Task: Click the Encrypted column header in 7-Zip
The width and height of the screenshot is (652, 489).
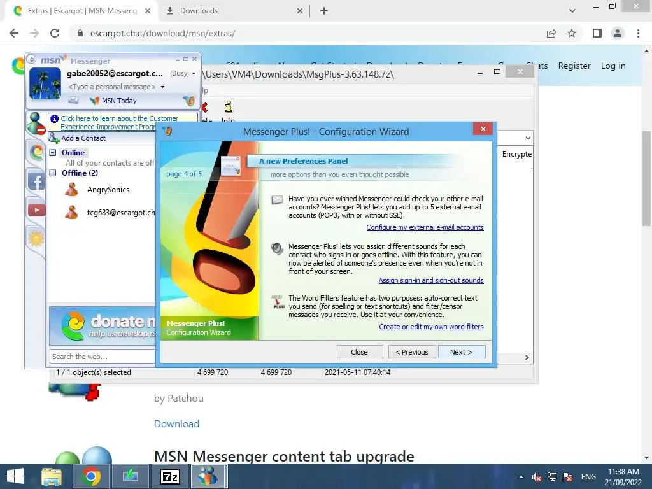Action: click(x=516, y=154)
